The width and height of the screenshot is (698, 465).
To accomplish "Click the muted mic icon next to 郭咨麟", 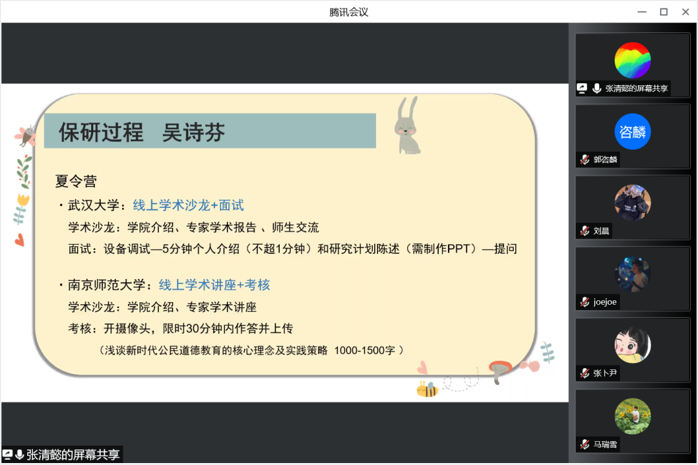I will (x=584, y=160).
